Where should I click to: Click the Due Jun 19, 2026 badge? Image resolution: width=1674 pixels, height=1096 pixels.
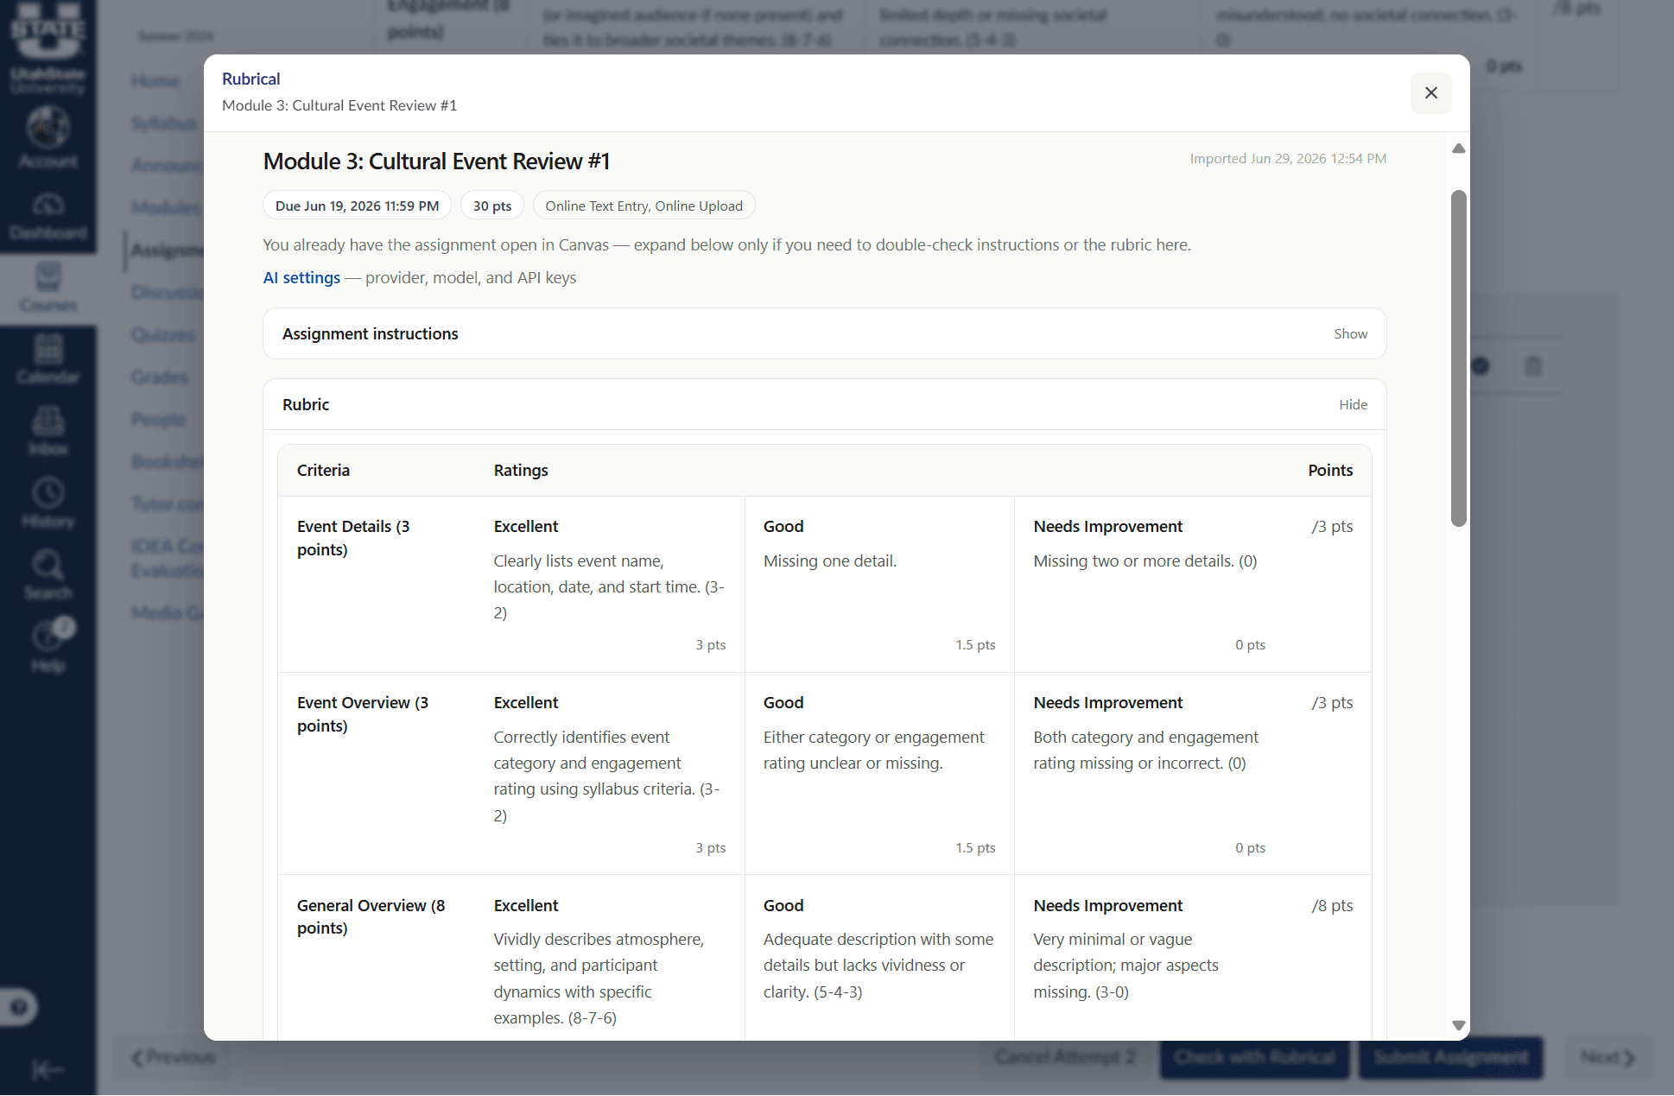pyautogui.click(x=357, y=206)
